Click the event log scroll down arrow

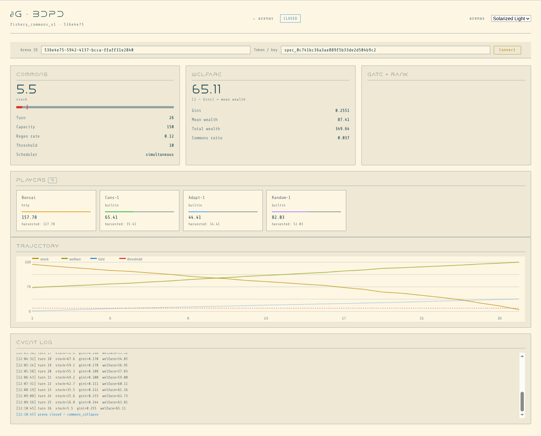(x=522, y=415)
